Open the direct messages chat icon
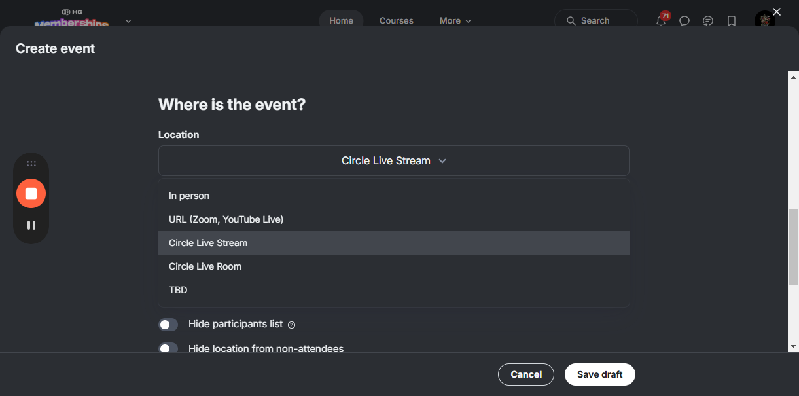This screenshot has height=396, width=799. point(684,21)
